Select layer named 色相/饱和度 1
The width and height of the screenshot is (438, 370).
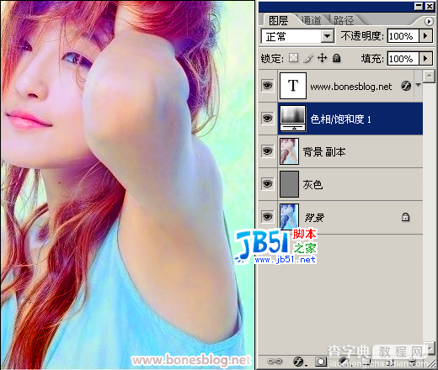(x=340, y=119)
